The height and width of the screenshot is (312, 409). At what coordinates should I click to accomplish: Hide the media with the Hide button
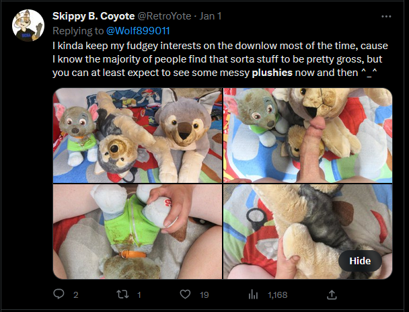pyautogui.click(x=360, y=261)
